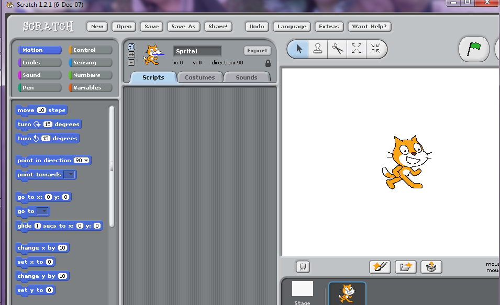Open the point in direction dropdown
This screenshot has height=305, width=500.
(x=86, y=160)
